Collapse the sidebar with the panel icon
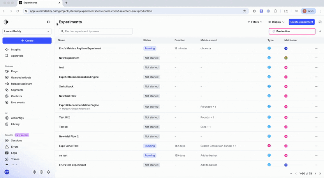This screenshot has width=324, height=178. (x=48, y=22)
